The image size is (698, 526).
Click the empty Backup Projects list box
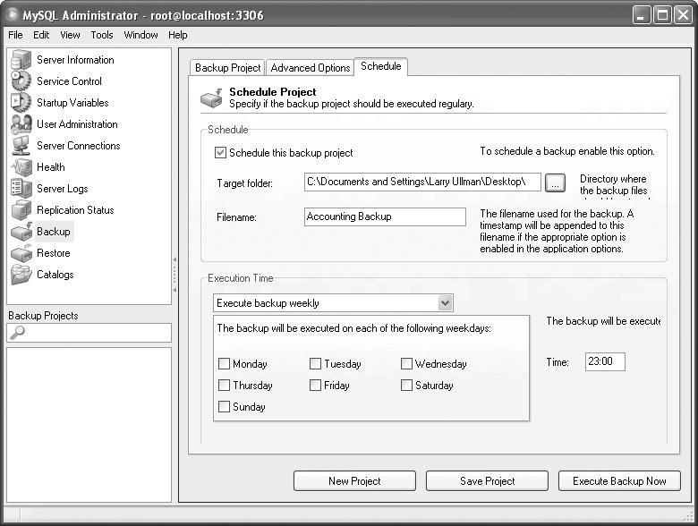(89, 425)
